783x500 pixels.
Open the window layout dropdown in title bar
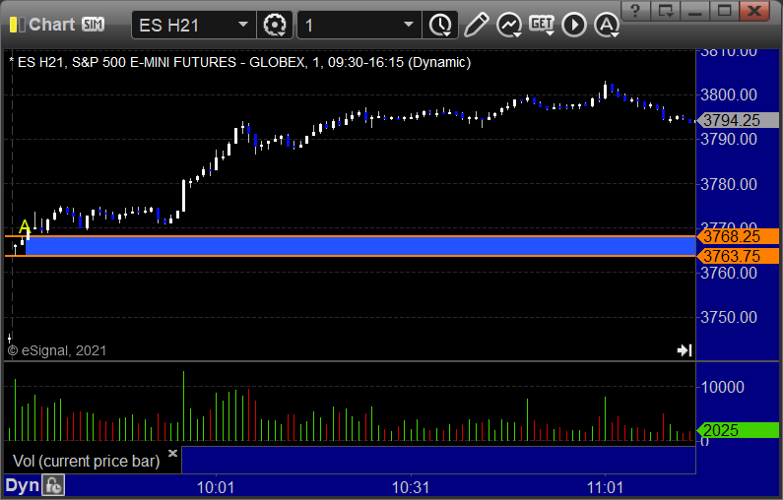(x=666, y=10)
